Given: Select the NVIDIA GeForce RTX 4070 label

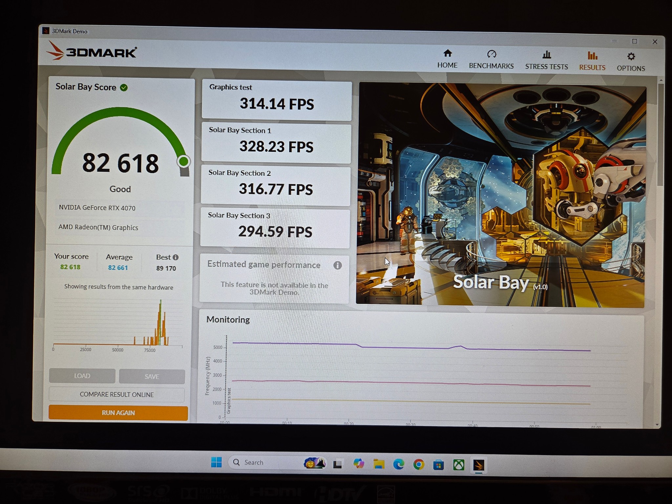Looking at the screenshot, I should coord(97,208).
